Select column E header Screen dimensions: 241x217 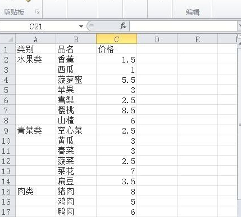[x=197, y=39]
